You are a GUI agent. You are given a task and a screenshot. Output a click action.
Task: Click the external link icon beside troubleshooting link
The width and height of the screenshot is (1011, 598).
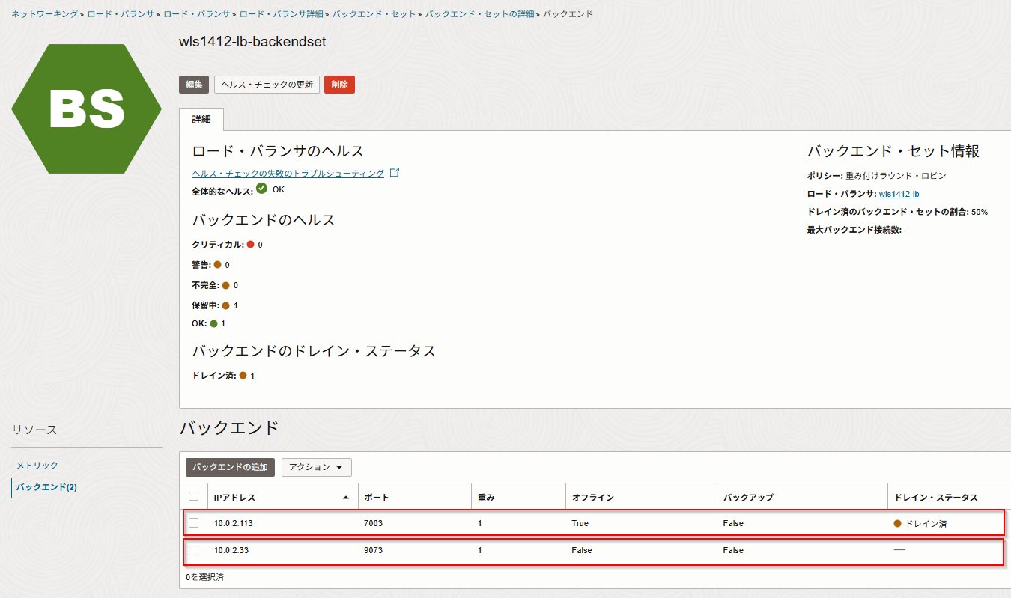(x=395, y=173)
